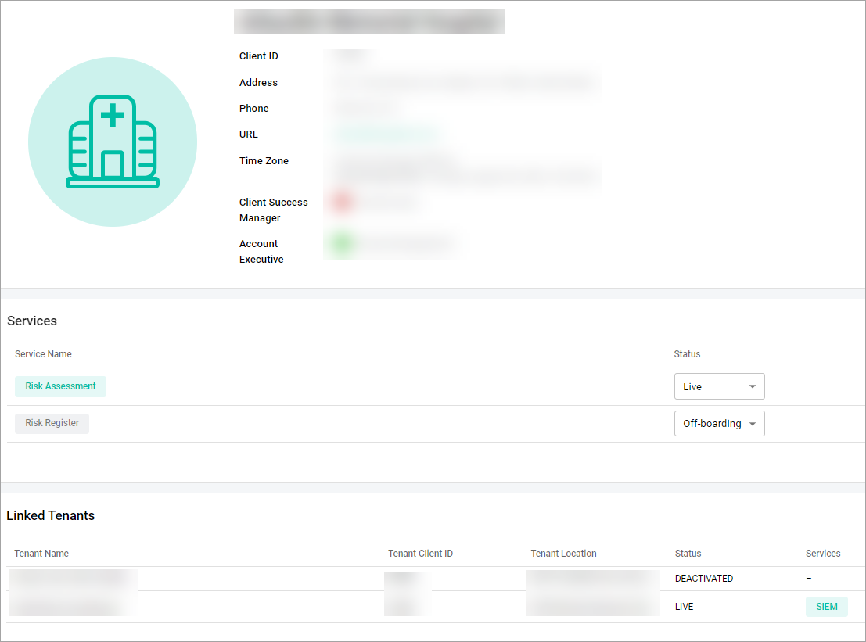Select the Linked Tenants section header

point(50,515)
